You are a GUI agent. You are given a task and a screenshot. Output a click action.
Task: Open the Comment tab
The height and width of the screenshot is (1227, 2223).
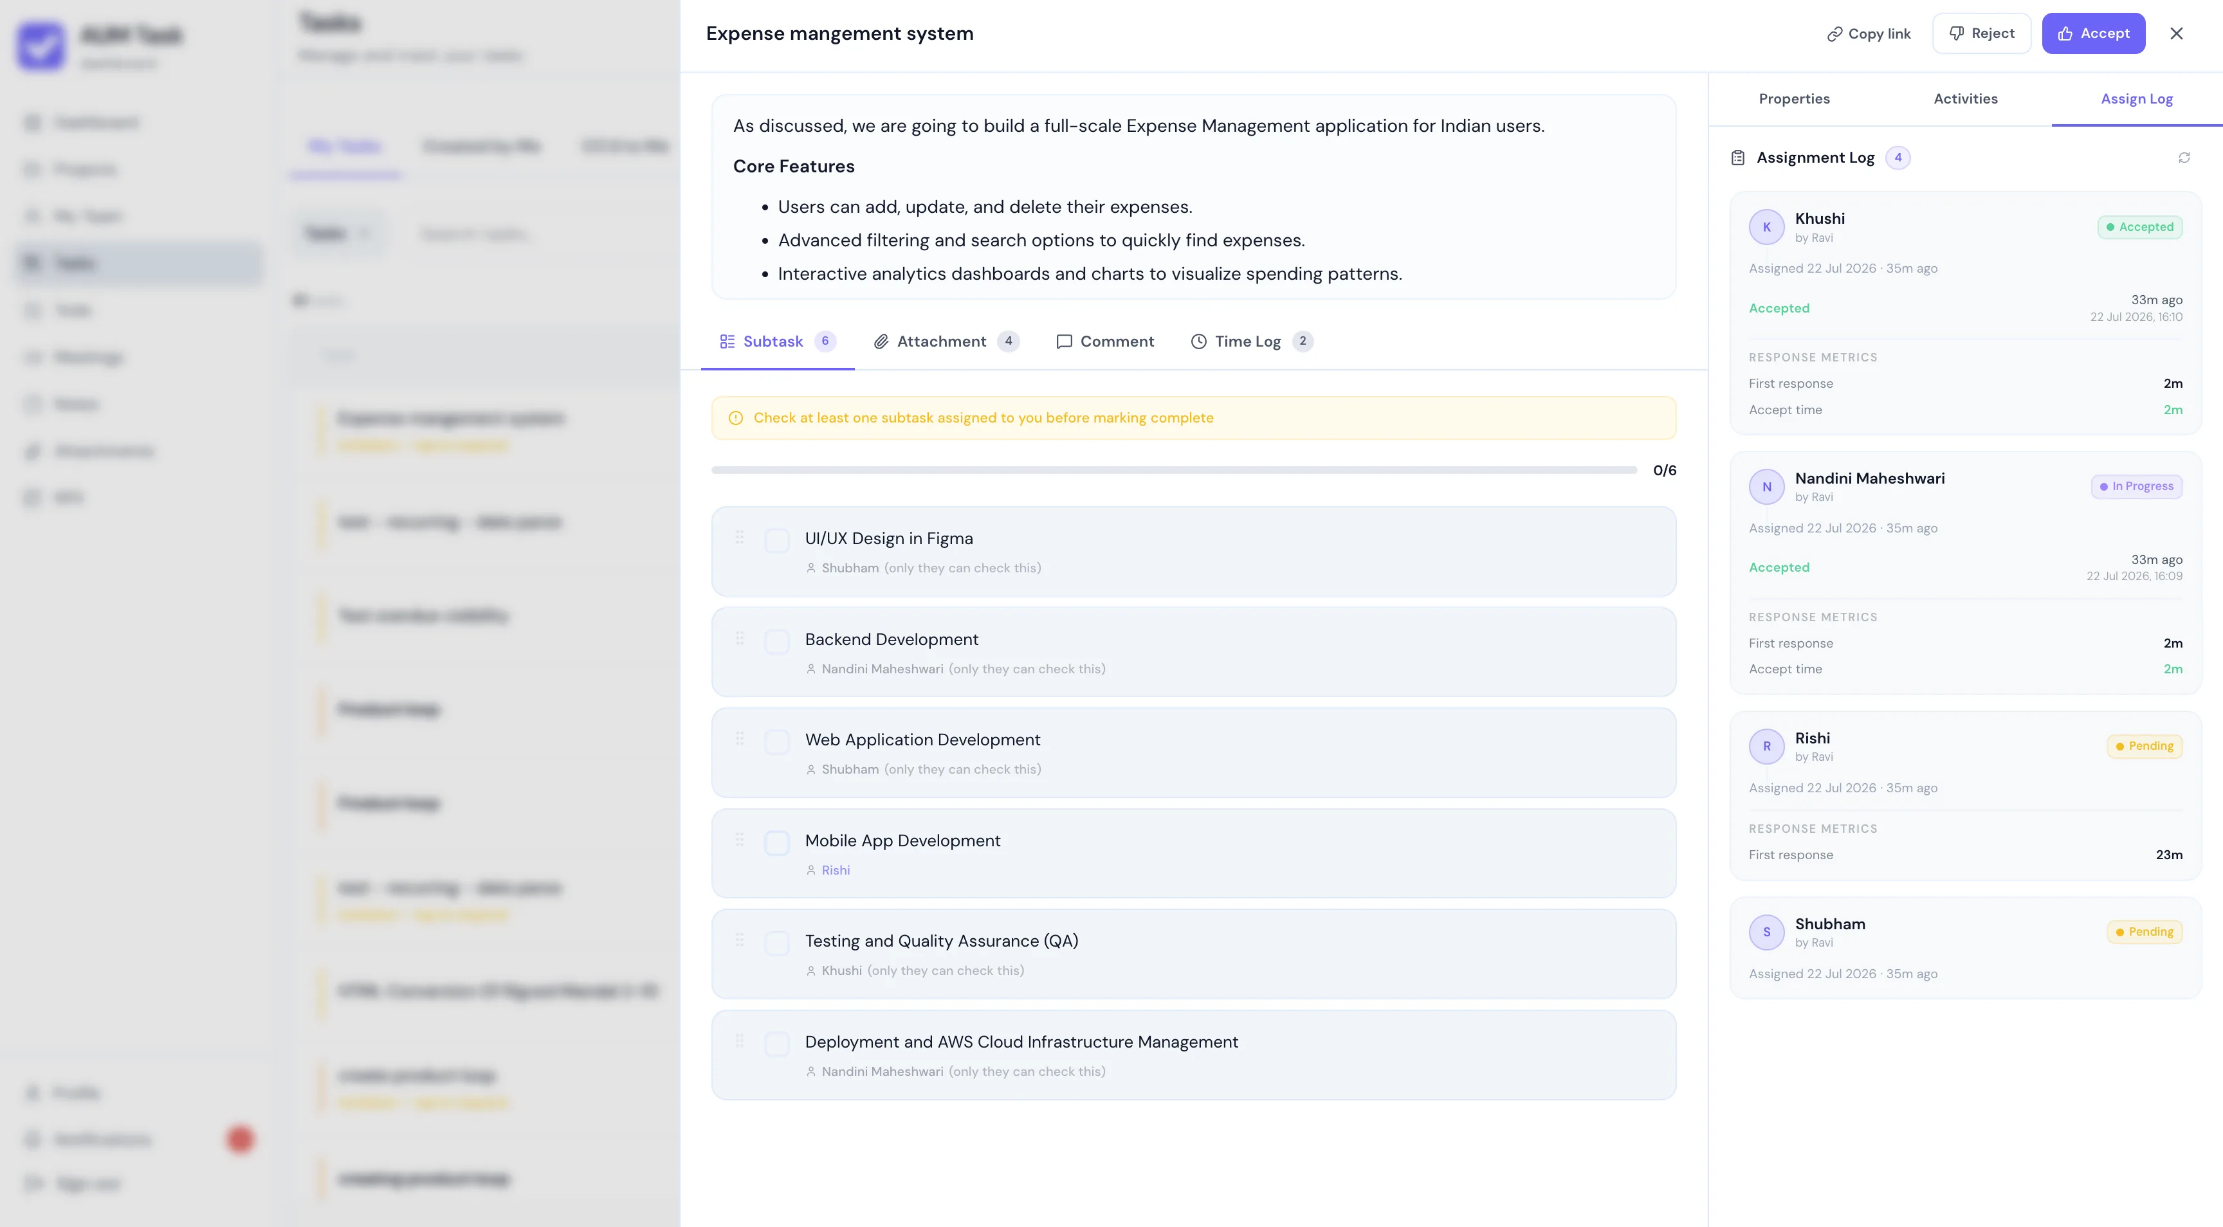[x=1104, y=341]
